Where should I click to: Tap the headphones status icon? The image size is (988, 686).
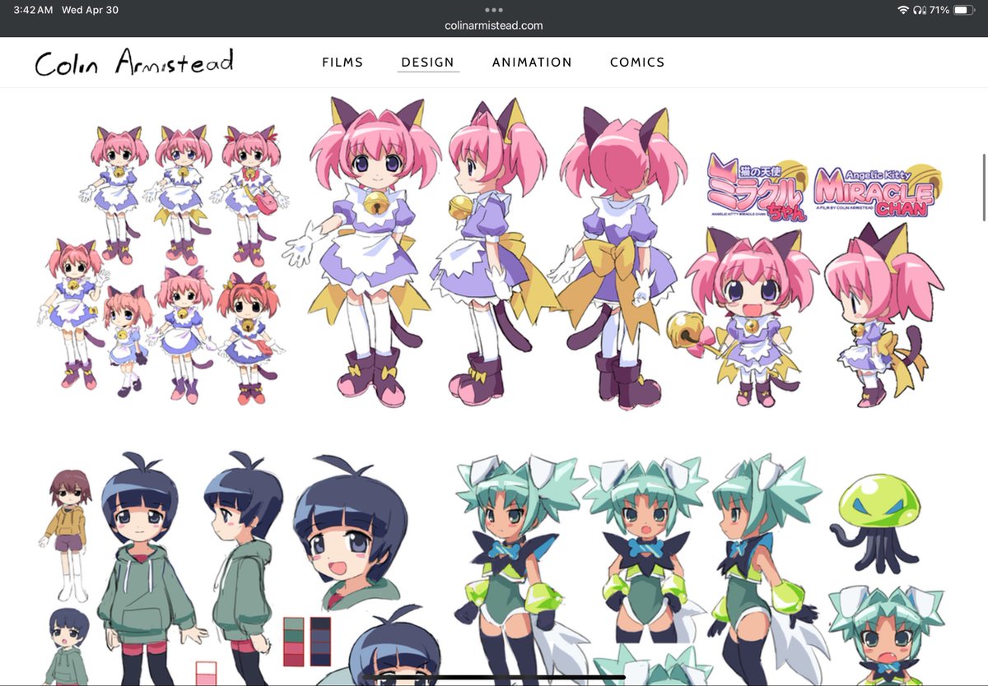tap(918, 10)
